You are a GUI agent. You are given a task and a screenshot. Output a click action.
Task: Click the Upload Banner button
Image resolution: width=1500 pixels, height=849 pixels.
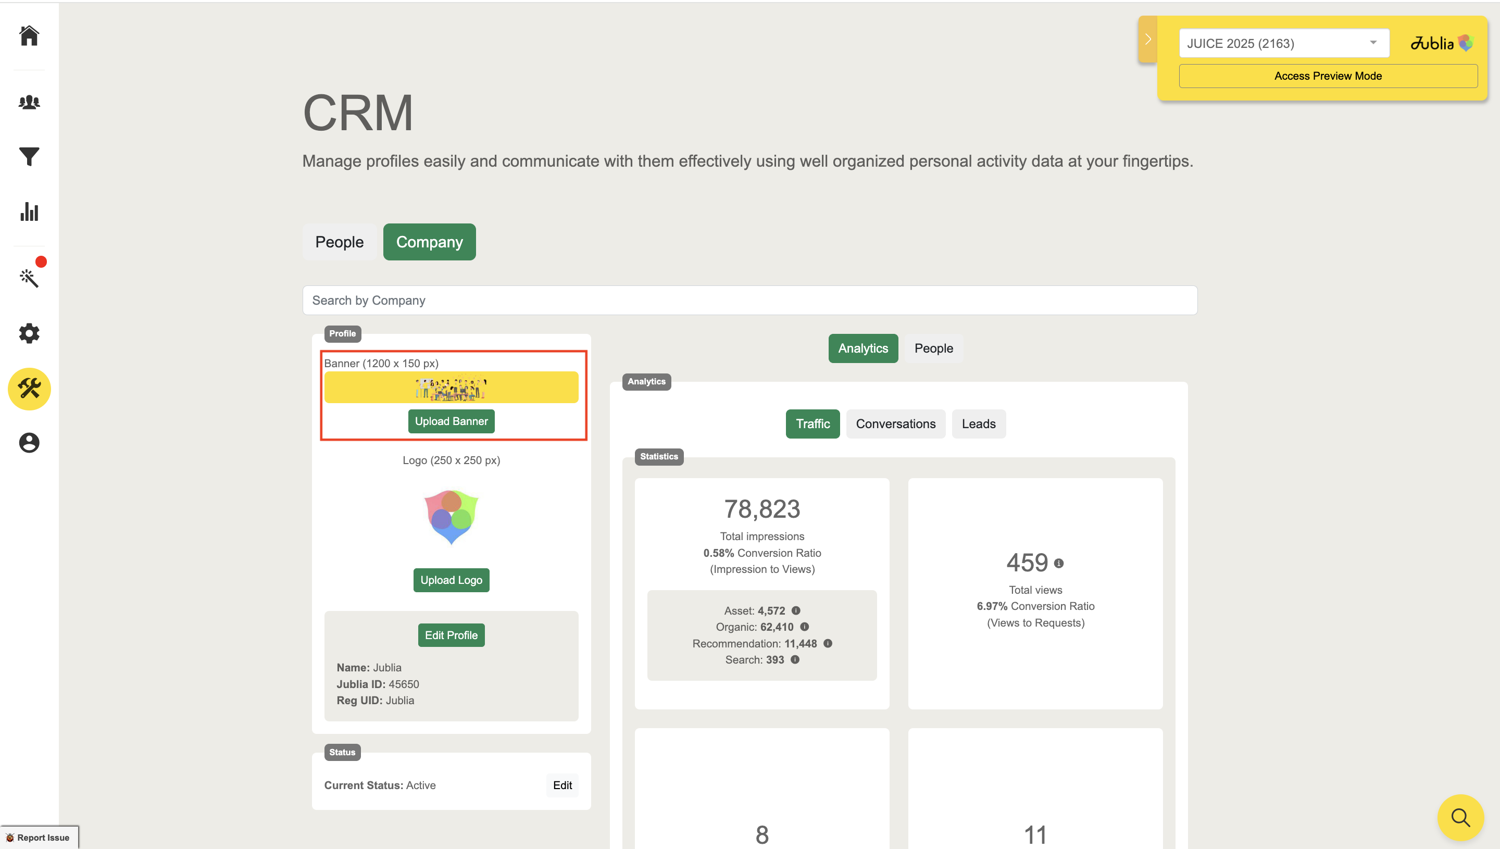coord(451,421)
